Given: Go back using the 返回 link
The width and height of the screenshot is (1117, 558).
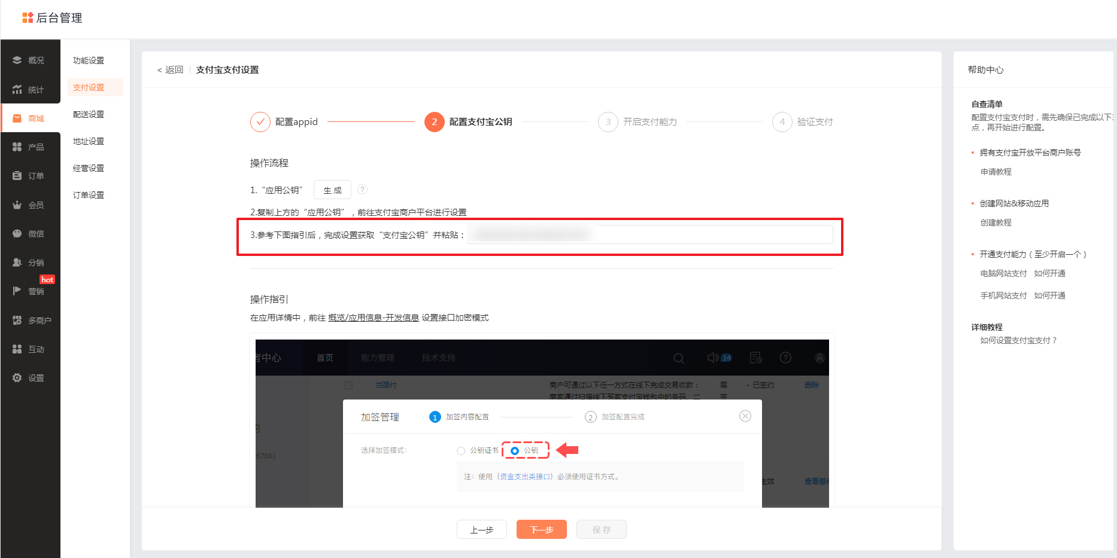Looking at the screenshot, I should click(170, 70).
